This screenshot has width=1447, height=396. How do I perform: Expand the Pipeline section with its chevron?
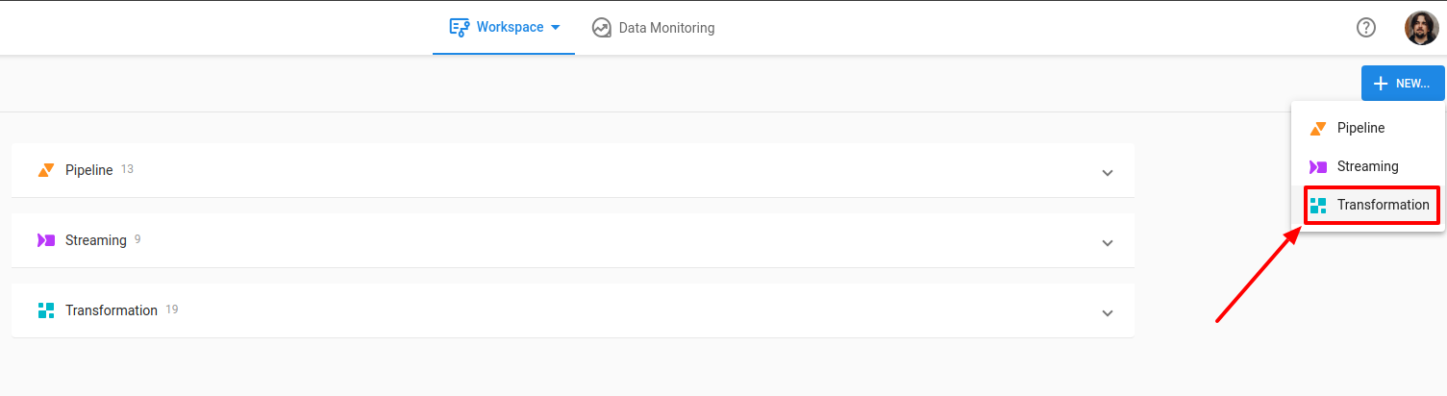pyautogui.click(x=1107, y=173)
